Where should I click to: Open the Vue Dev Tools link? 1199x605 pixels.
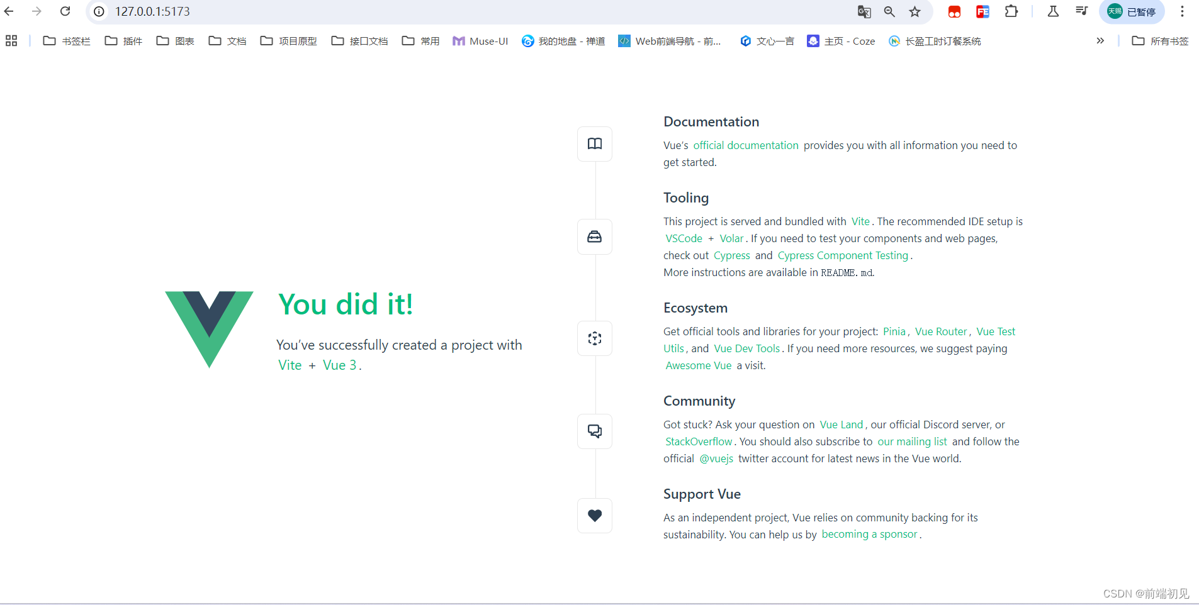(x=746, y=348)
